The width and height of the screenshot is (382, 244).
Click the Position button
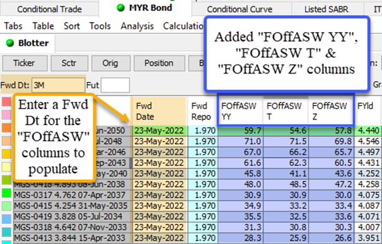[x=159, y=63]
